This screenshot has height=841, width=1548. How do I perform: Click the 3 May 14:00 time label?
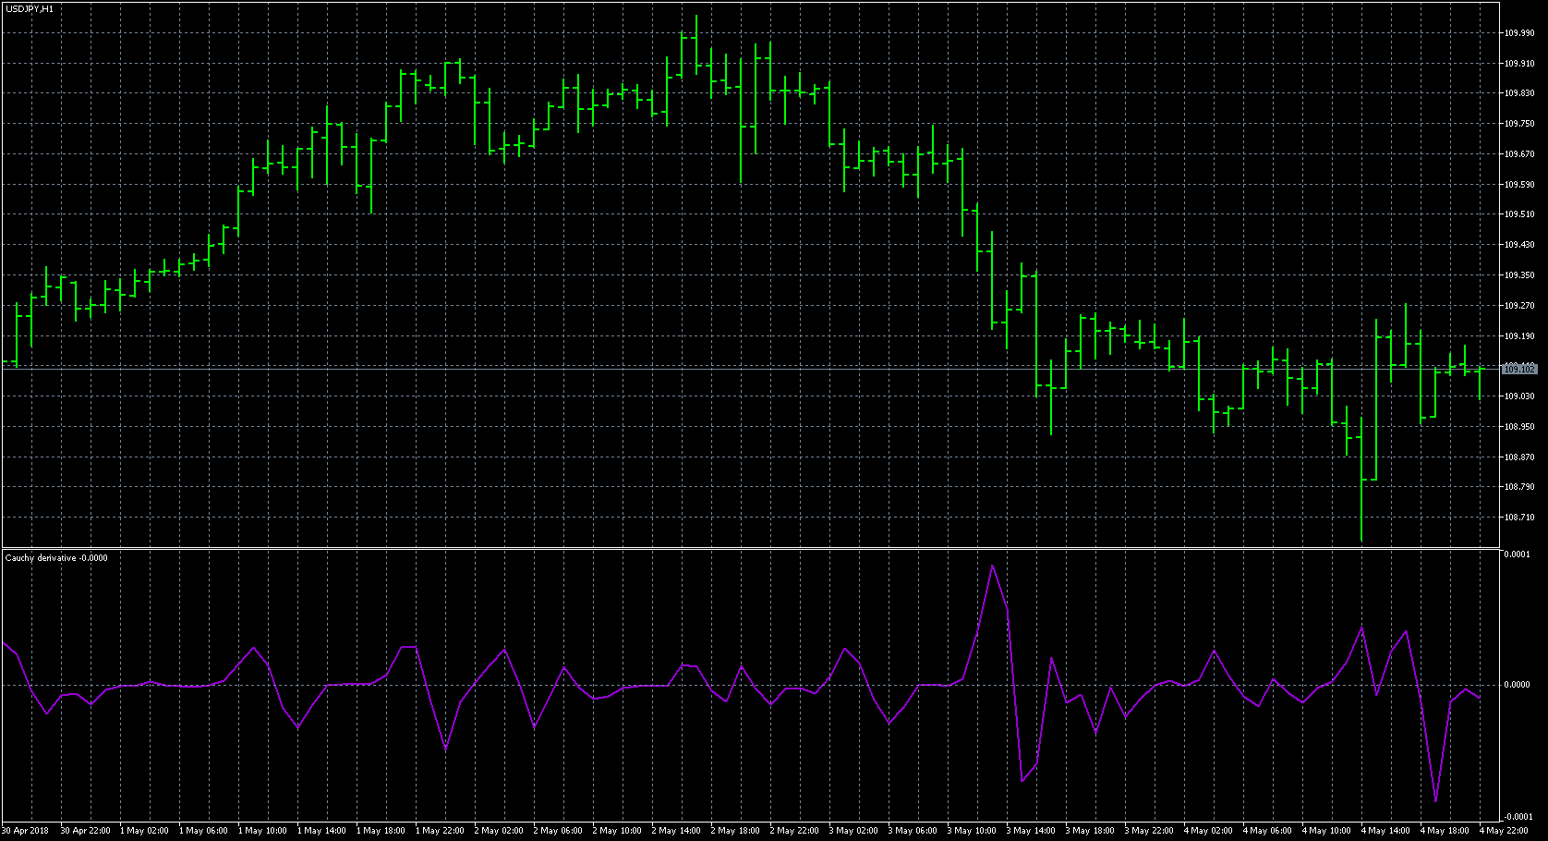tap(1031, 831)
